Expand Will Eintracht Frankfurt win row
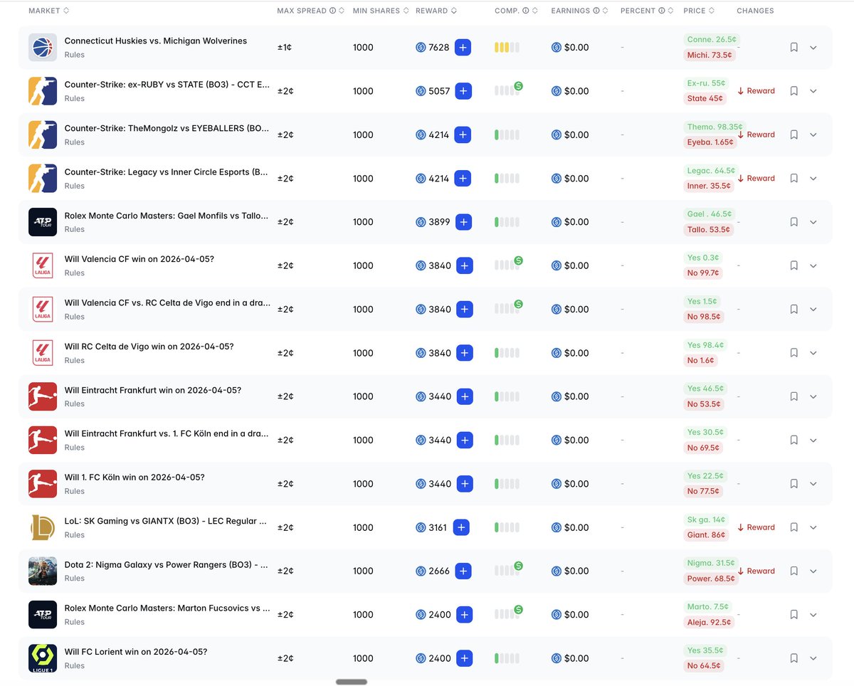Image resolution: width=854 pixels, height=686 pixels. tap(813, 396)
